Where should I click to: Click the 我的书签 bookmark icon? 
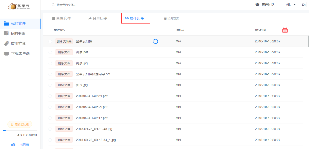(6, 33)
